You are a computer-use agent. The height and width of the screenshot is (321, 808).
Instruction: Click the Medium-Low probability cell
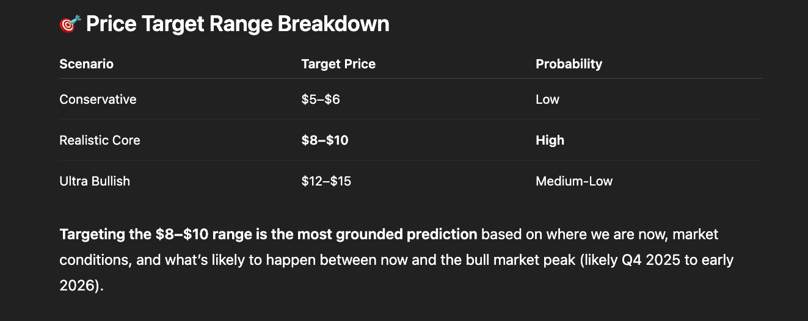pyautogui.click(x=573, y=181)
